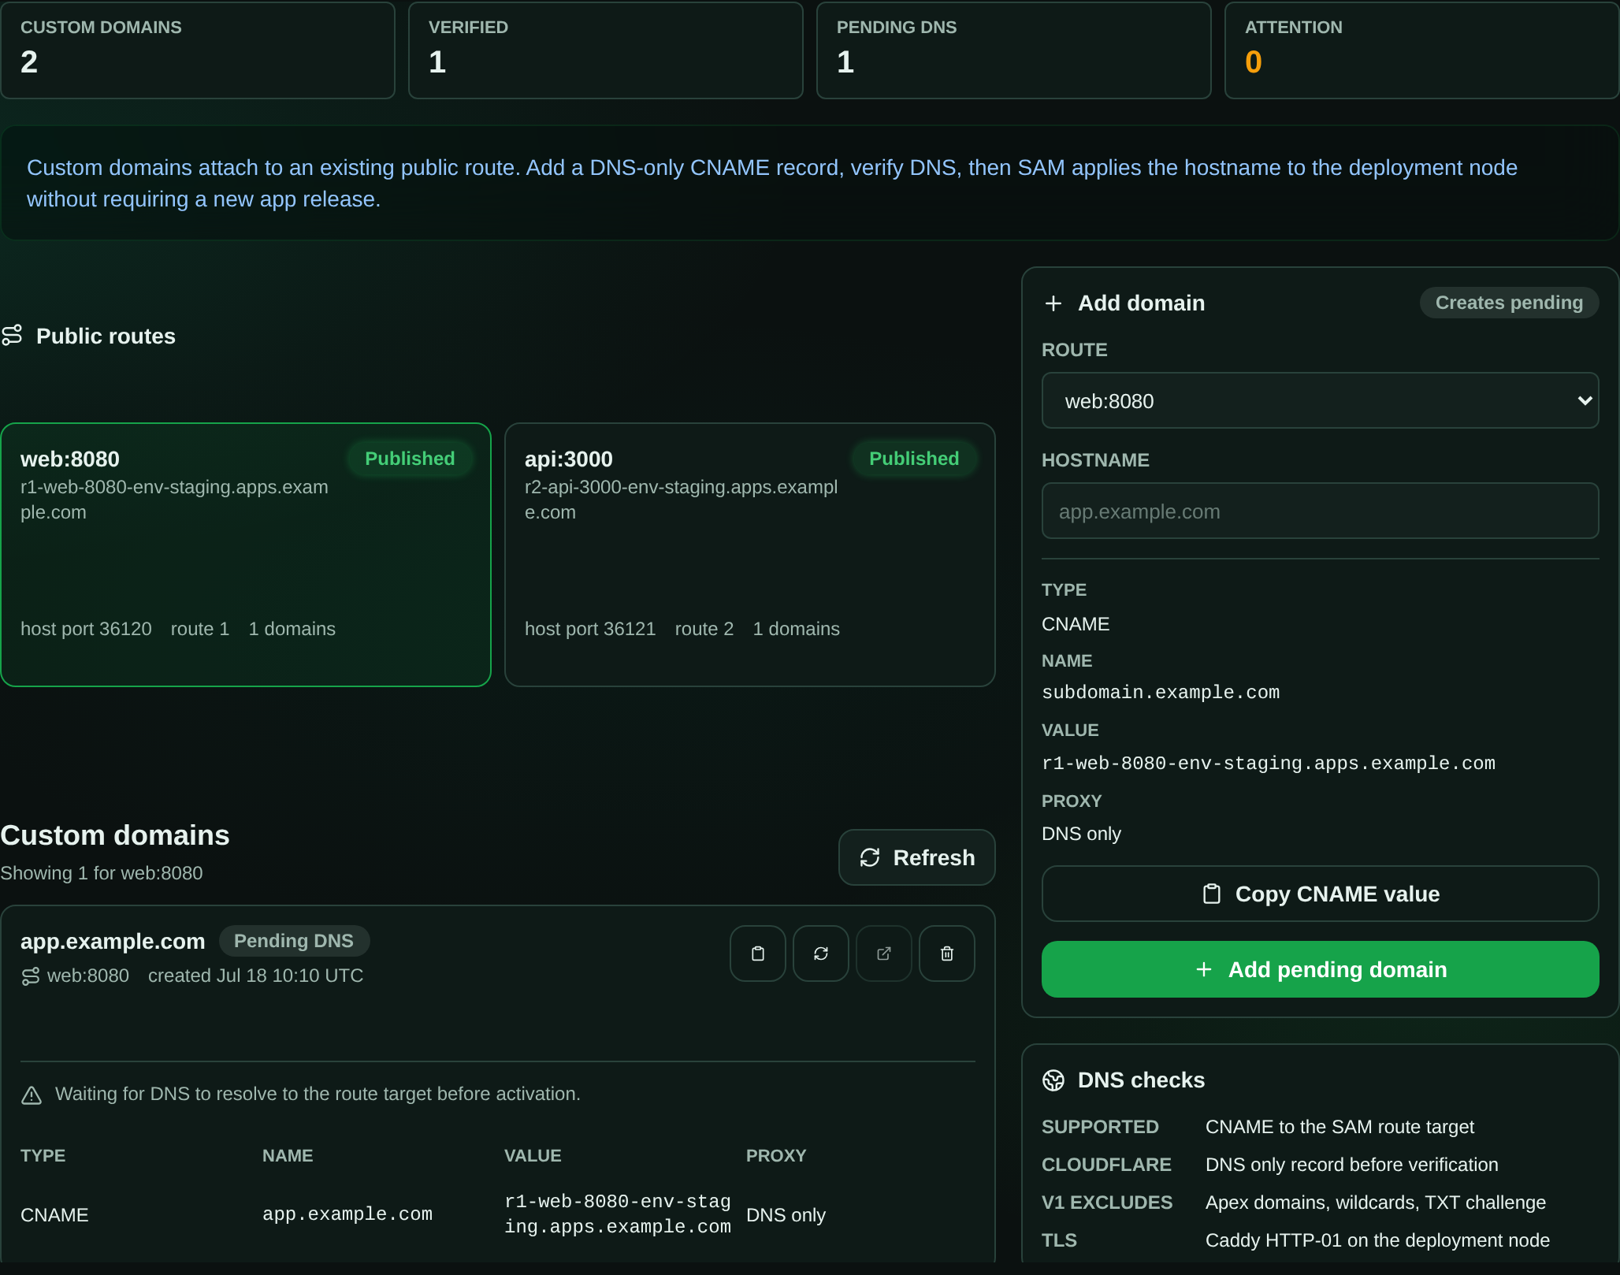1620x1275 pixels.
Task: Re-verify DNS for app.example.com
Action: coord(820,953)
